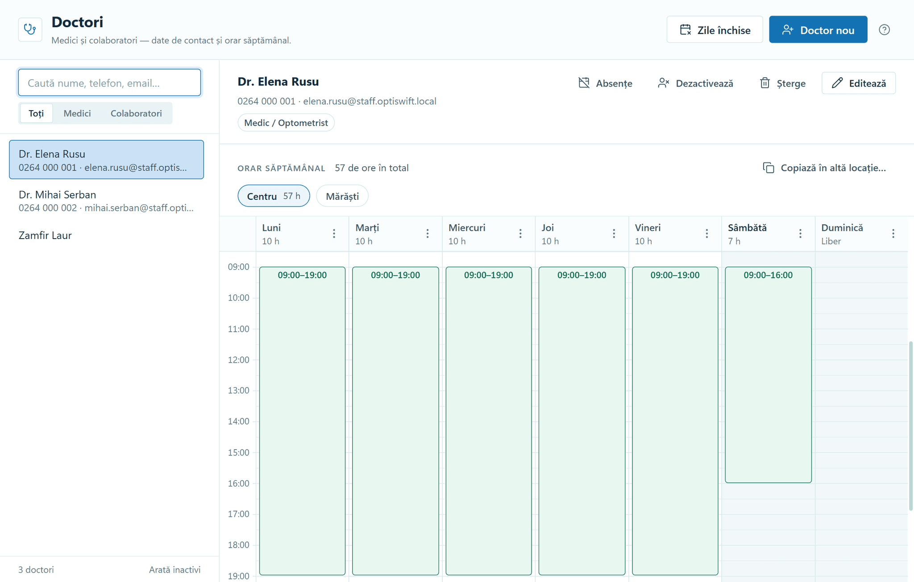Select Zamfir Laur in the list

pyautogui.click(x=106, y=235)
